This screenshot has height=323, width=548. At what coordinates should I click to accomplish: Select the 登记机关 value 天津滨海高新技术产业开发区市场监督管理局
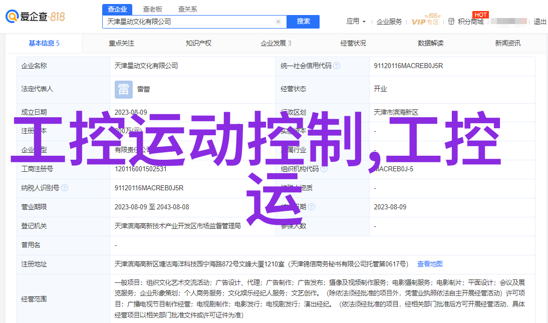[177, 226]
